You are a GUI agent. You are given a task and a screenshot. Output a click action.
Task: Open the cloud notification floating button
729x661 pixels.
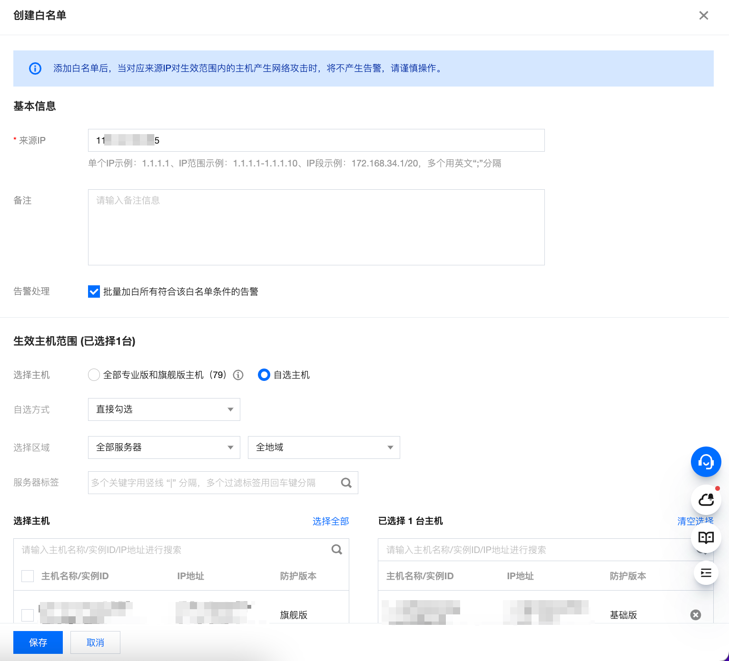click(x=706, y=500)
